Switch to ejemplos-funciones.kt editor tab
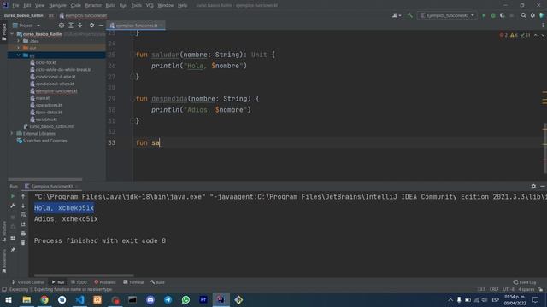547x307 pixels. (137, 26)
